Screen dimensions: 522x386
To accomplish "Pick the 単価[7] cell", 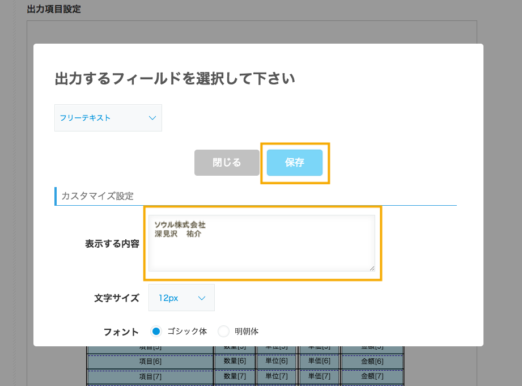I will tap(319, 376).
